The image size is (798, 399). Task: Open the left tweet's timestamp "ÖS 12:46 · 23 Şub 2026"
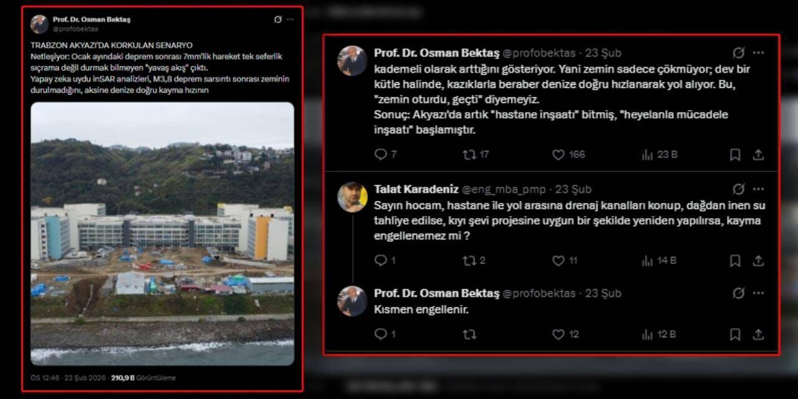click(x=69, y=378)
